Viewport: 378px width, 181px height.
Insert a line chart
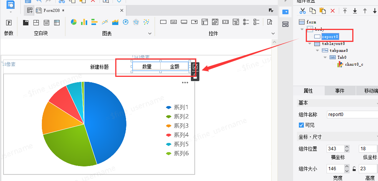105,22
